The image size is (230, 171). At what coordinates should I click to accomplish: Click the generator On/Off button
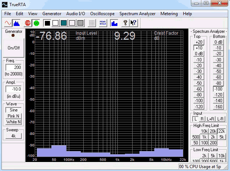pyautogui.click(x=13, y=48)
